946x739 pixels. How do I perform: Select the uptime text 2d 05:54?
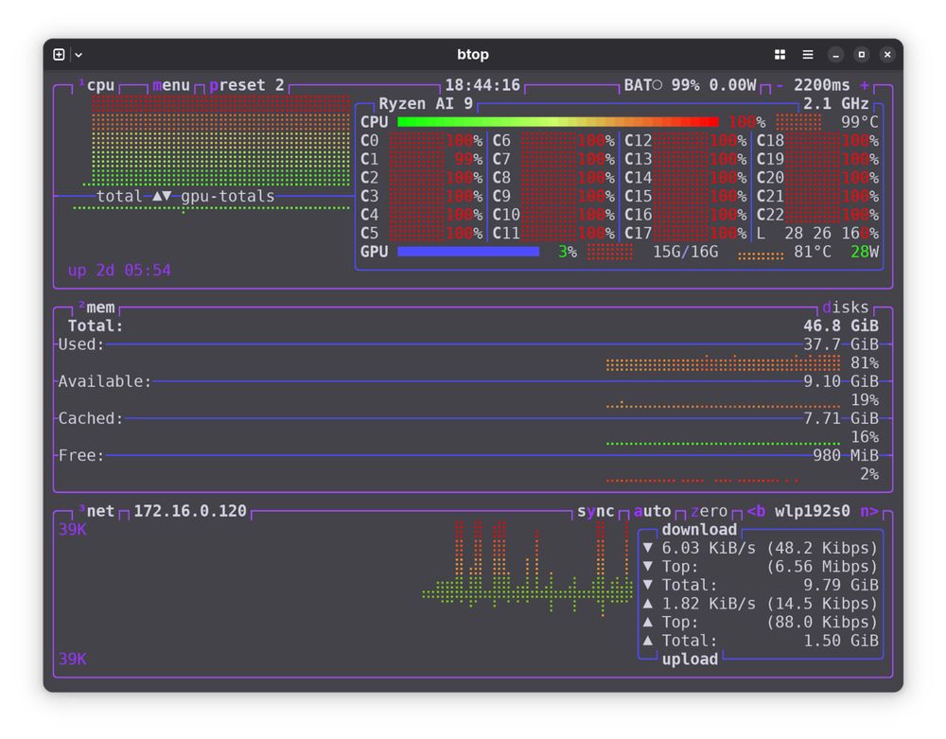(x=119, y=271)
